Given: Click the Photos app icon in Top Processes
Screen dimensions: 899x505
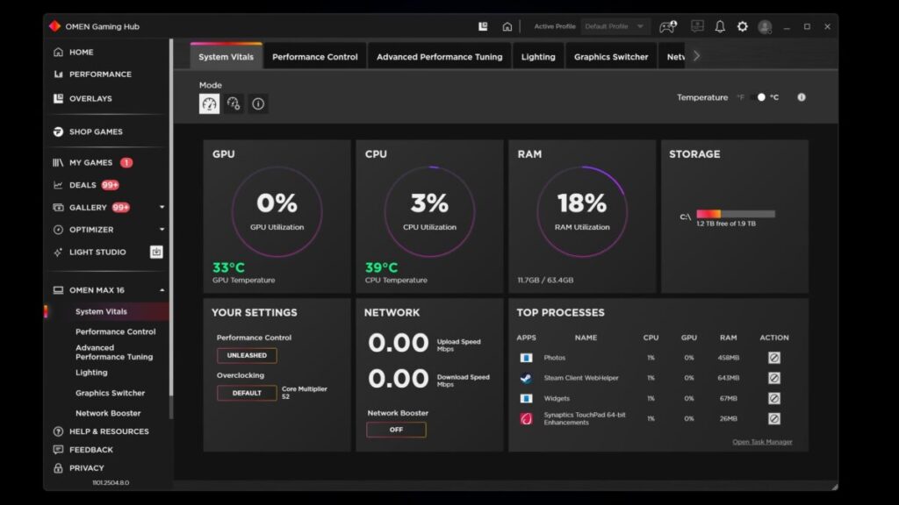Looking at the screenshot, I should pyautogui.click(x=526, y=358).
